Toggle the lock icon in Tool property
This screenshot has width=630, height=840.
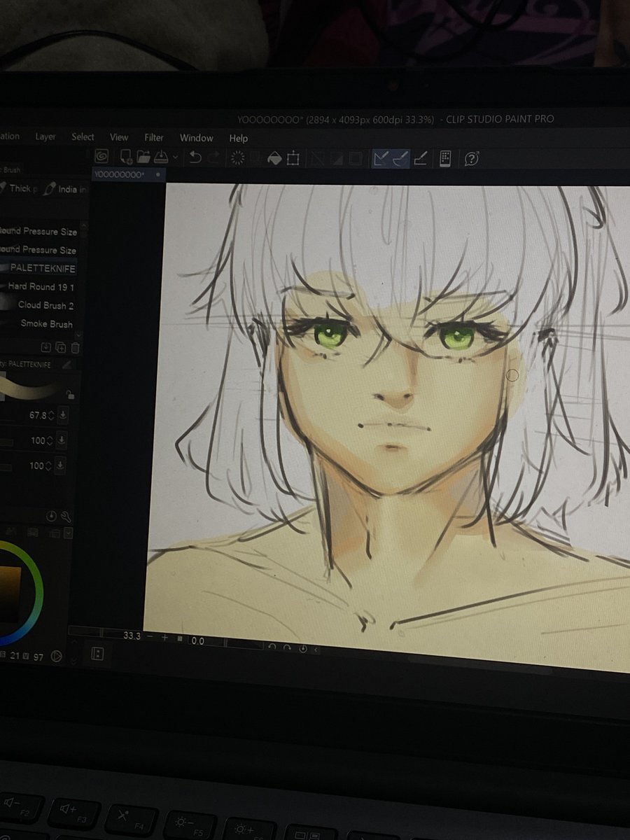69,395
